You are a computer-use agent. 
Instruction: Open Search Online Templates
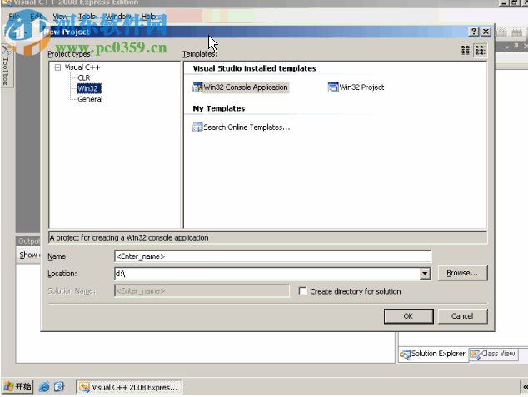(x=242, y=127)
